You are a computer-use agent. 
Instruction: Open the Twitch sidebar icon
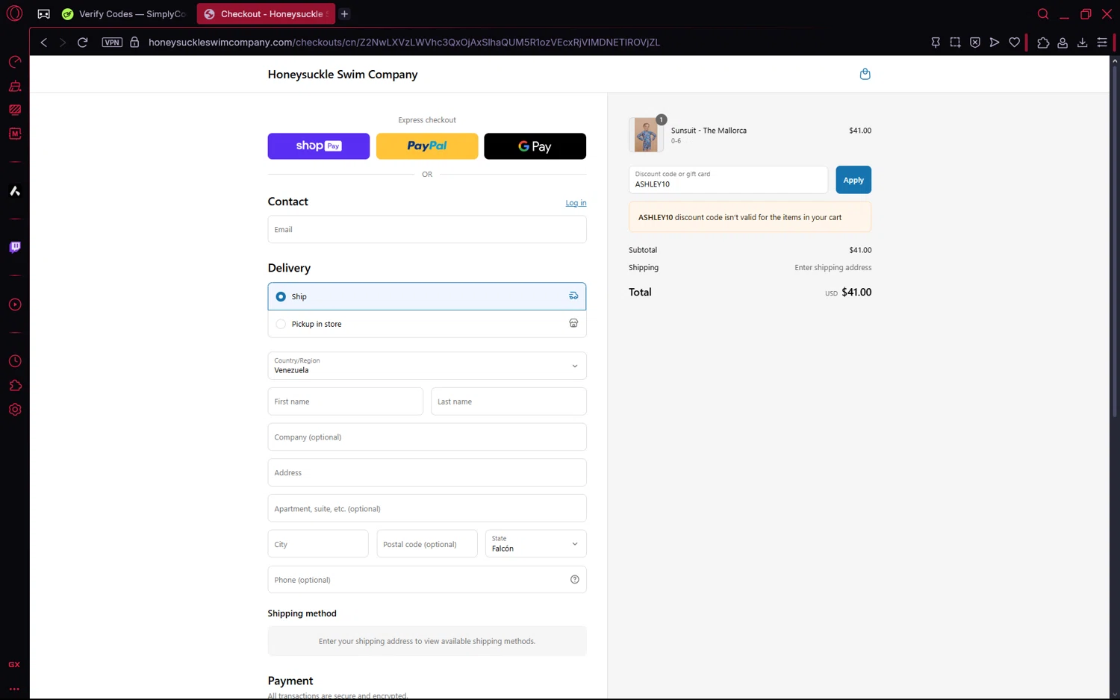15,247
